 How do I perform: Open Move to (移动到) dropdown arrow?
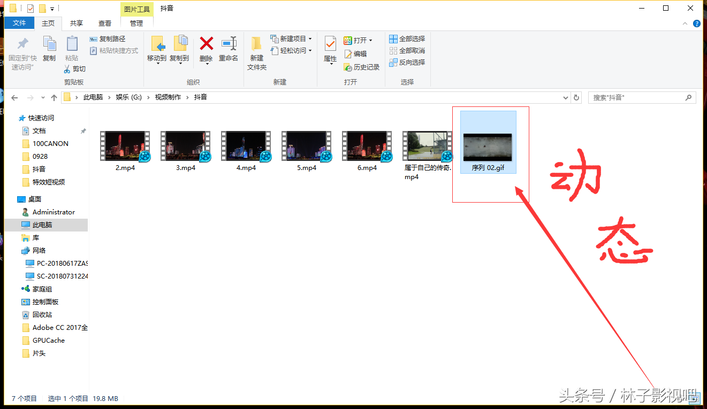click(157, 64)
